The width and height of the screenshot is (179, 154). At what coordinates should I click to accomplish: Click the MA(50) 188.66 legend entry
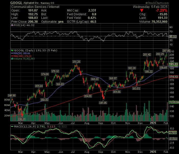click(x=20, y=53)
